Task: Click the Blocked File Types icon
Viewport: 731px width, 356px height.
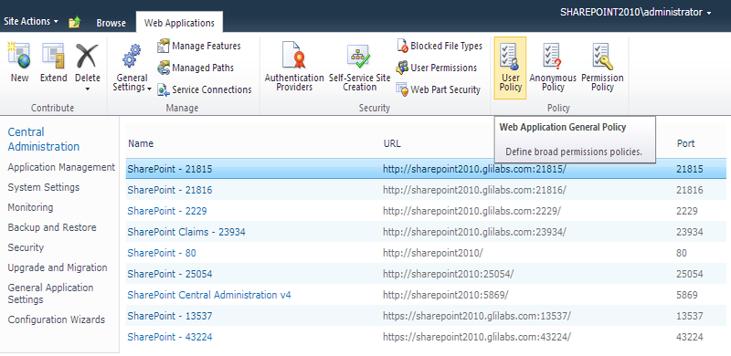Action: [x=402, y=46]
